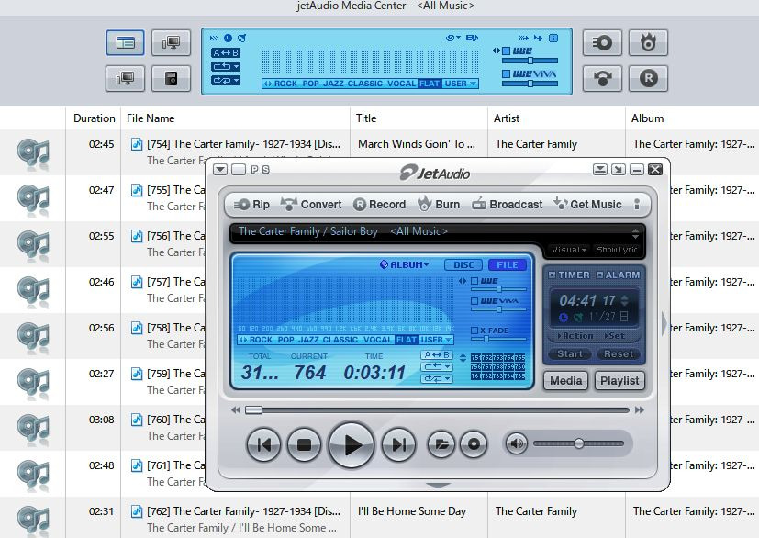Click the Show Lyric button

(617, 250)
